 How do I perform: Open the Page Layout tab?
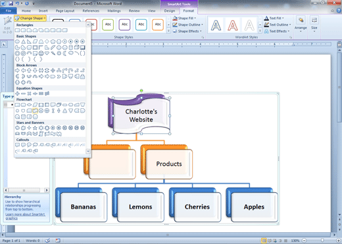65,10
